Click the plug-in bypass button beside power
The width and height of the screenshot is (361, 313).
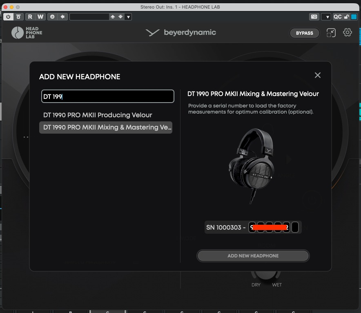tap(18, 17)
